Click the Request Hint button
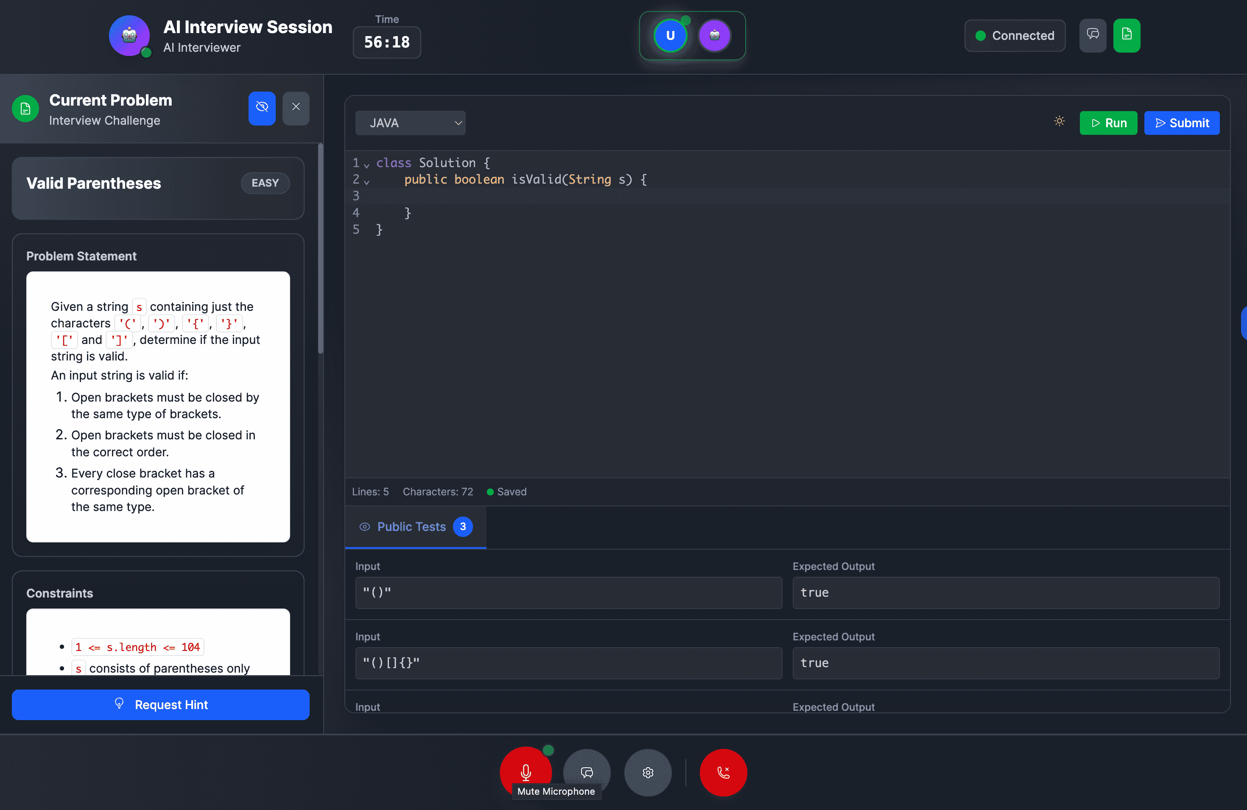The image size is (1247, 810). click(x=160, y=704)
